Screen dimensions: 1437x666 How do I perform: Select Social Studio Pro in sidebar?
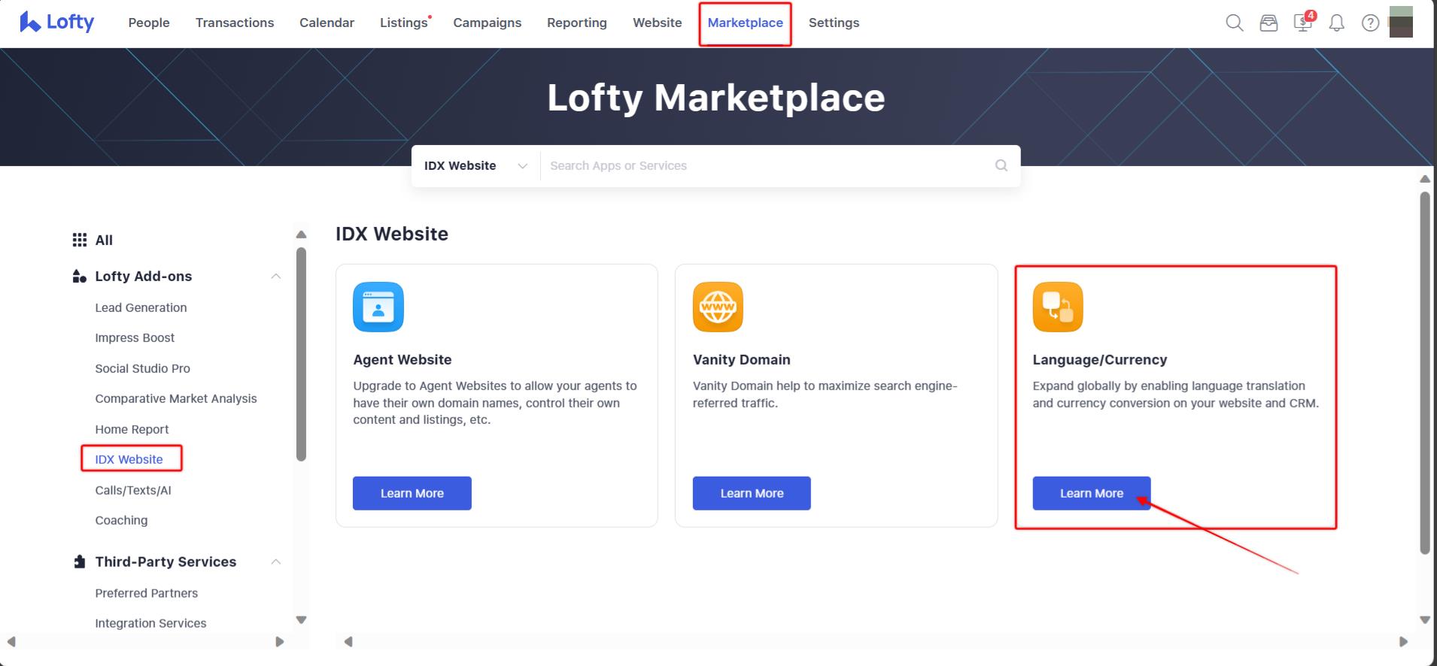(x=142, y=368)
